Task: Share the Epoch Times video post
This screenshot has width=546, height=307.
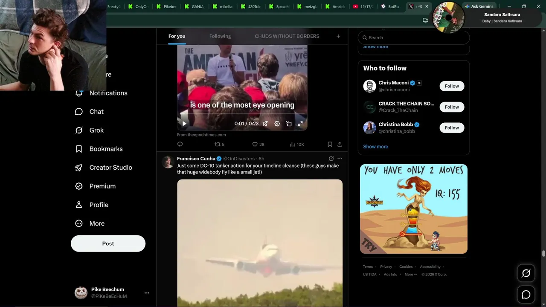Action: point(340,144)
